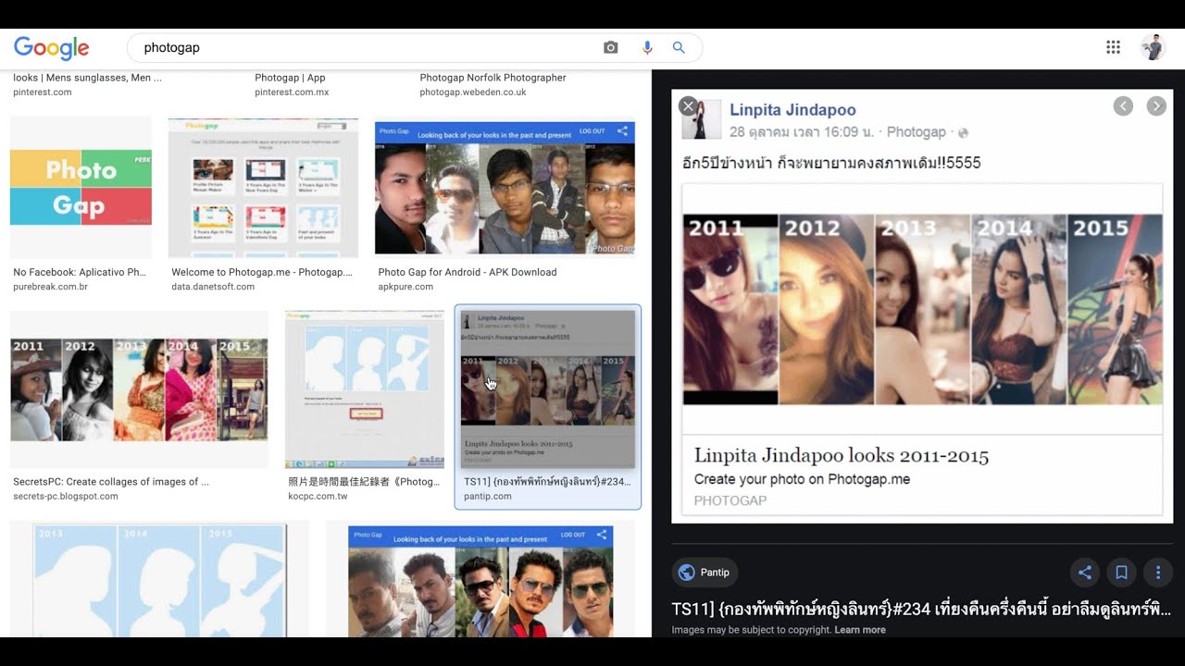Go to previous image in preview

[x=1123, y=106]
